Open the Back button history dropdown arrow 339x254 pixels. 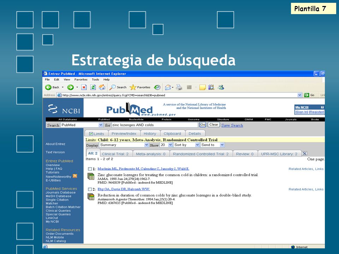63,87
